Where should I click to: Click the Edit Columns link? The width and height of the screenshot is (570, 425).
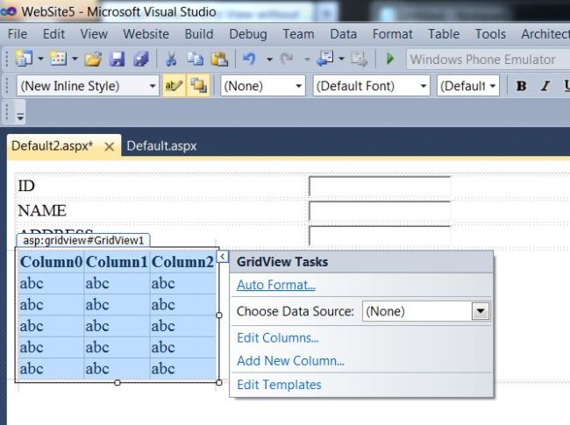coord(277,337)
